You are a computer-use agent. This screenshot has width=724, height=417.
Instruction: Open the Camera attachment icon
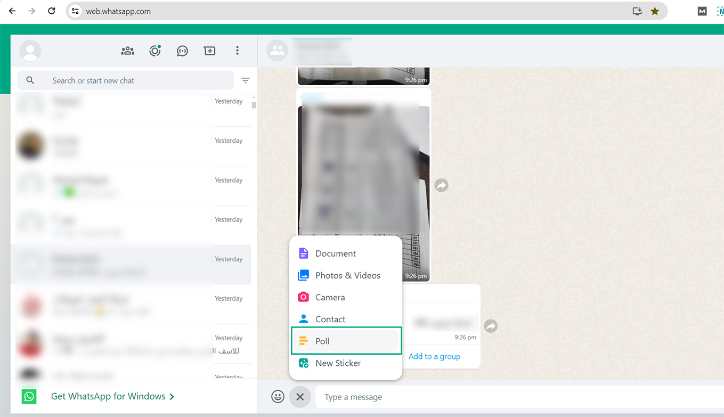pos(304,297)
